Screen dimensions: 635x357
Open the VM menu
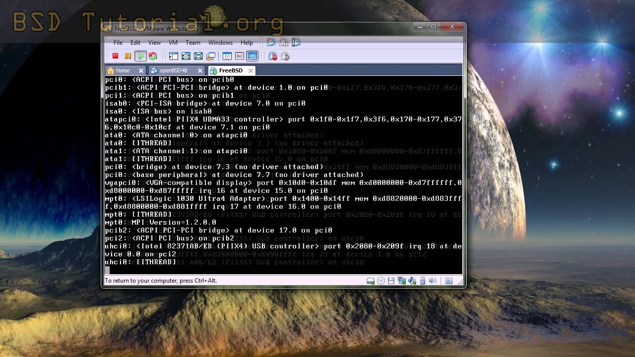click(173, 43)
